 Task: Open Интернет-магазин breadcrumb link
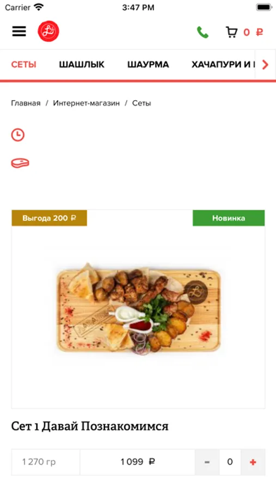tap(86, 103)
